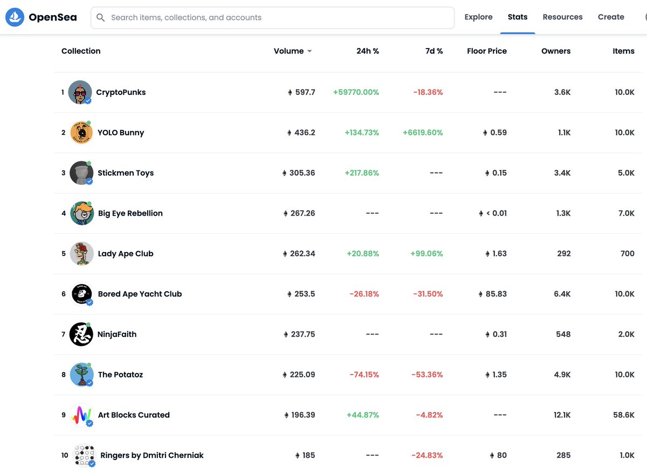
Task: Click the Ethereum icon beside floor price 0.31
Action: (x=487, y=334)
